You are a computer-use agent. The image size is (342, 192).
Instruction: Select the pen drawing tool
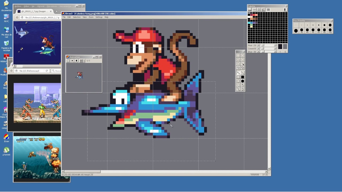(x=238, y=73)
